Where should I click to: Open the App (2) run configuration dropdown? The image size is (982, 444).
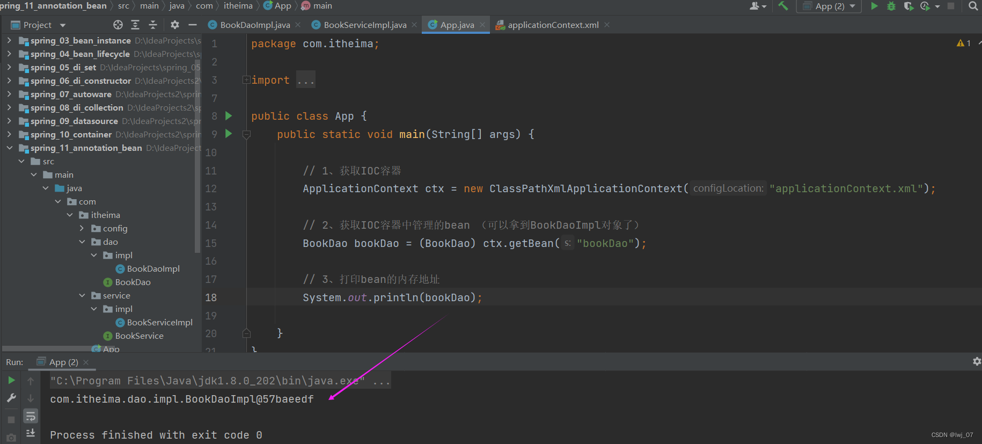click(x=829, y=6)
